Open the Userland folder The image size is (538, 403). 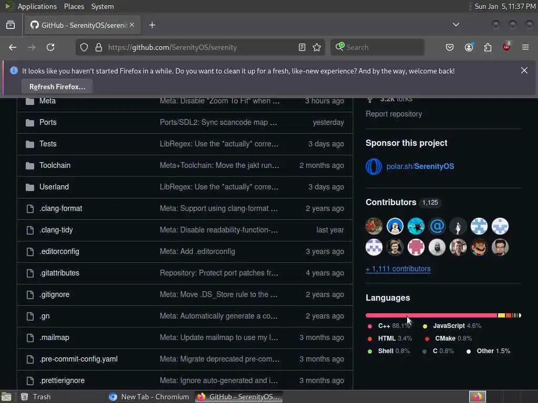[x=54, y=187]
